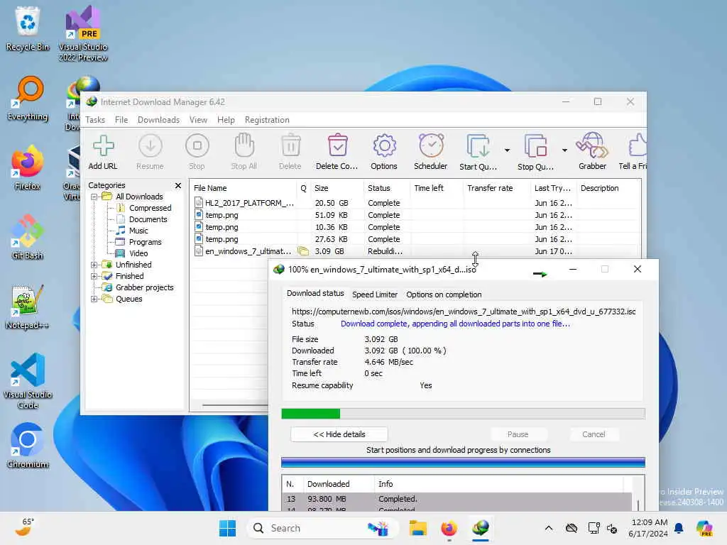Viewport: 727px width, 545px height.
Task: Select the HL2_2017_PLATFORM download row
Action: (416, 203)
